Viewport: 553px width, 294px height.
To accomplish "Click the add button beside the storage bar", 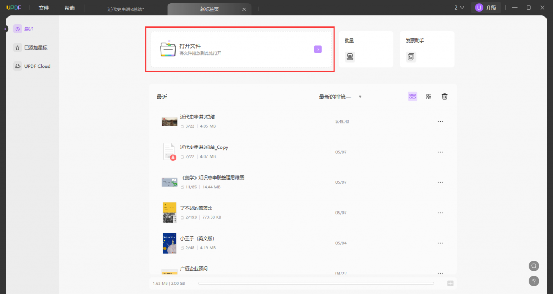I will pyautogui.click(x=450, y=283).
